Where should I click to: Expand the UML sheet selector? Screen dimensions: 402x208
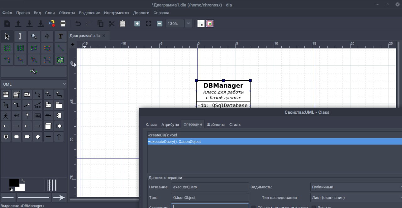[34, 84]
